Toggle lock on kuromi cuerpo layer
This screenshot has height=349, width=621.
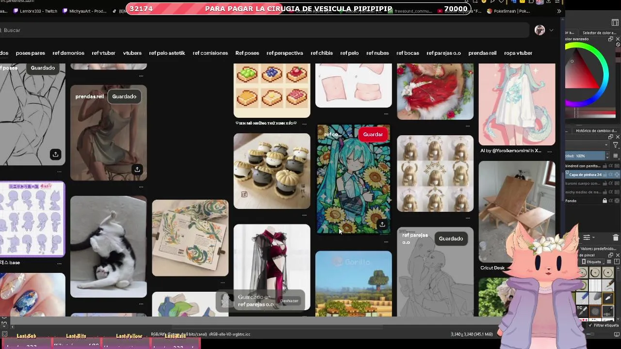605,183
